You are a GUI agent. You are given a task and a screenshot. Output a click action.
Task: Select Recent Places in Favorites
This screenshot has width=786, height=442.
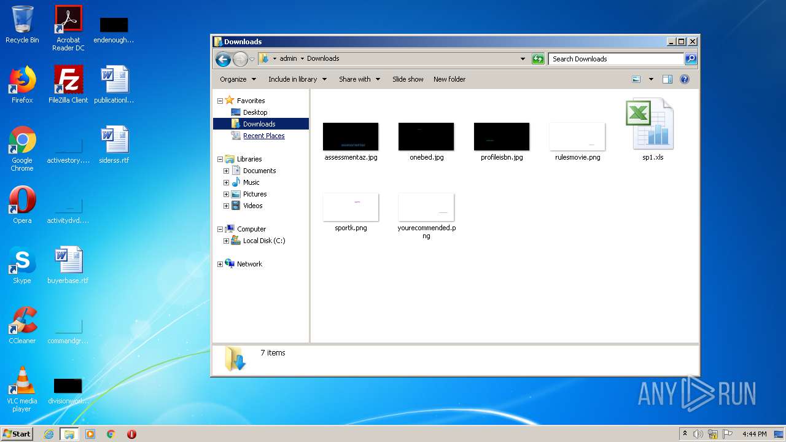click(x=263, y=136)
